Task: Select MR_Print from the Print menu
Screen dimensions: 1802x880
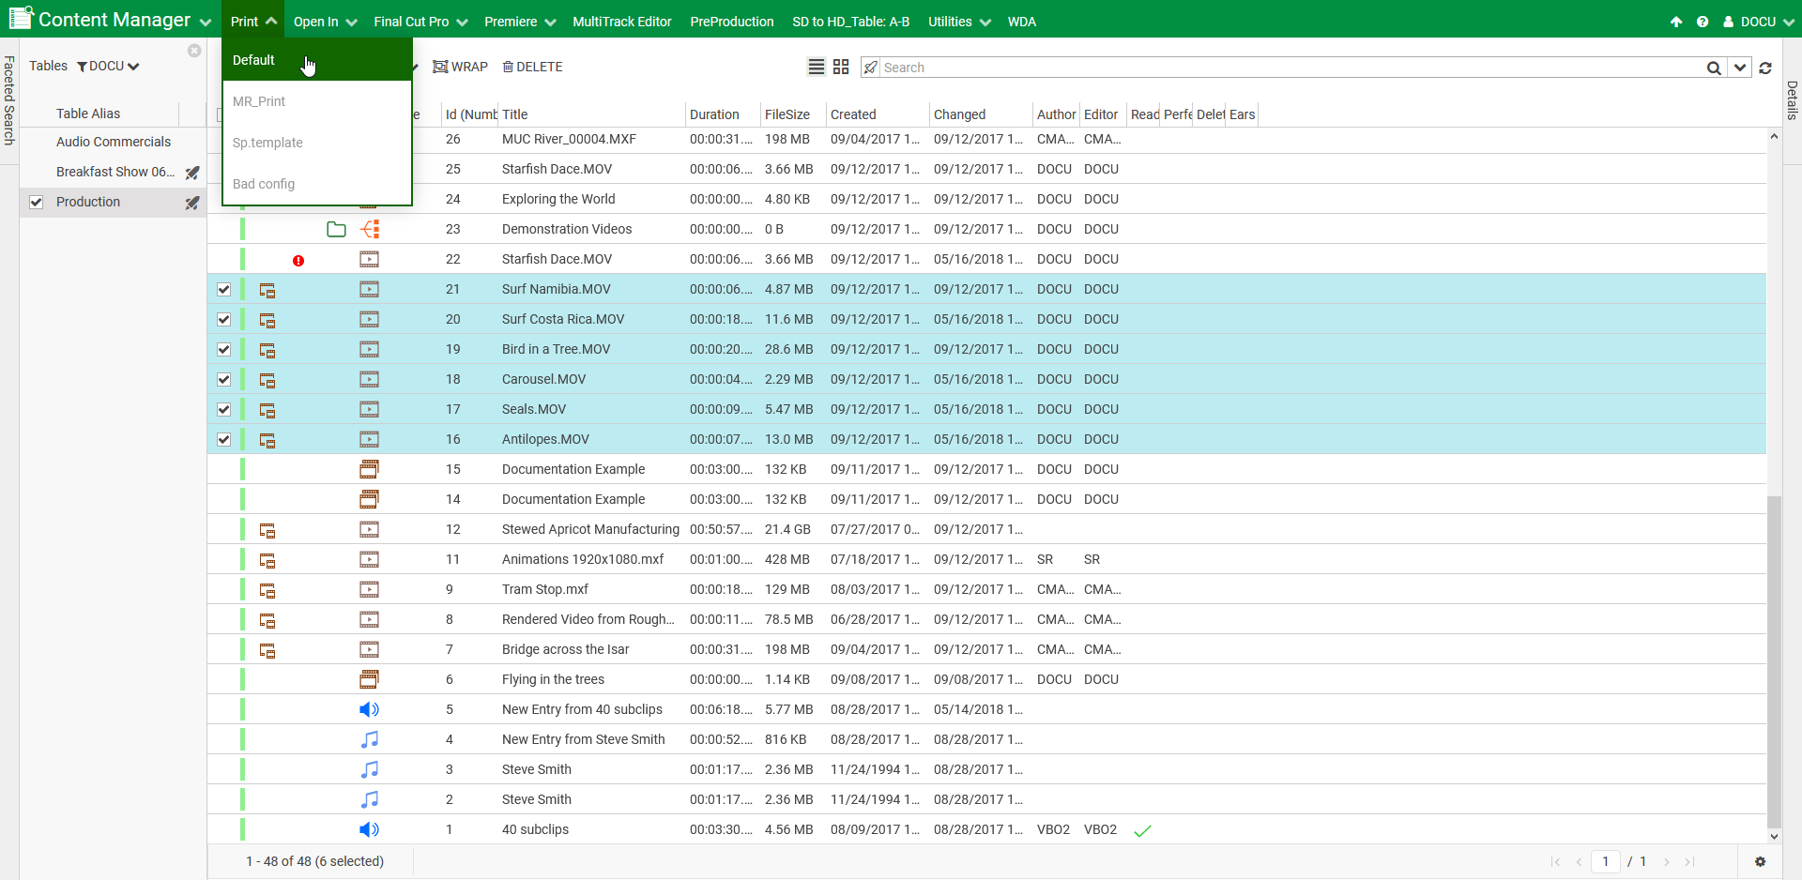Action: (x=259, y=101)
